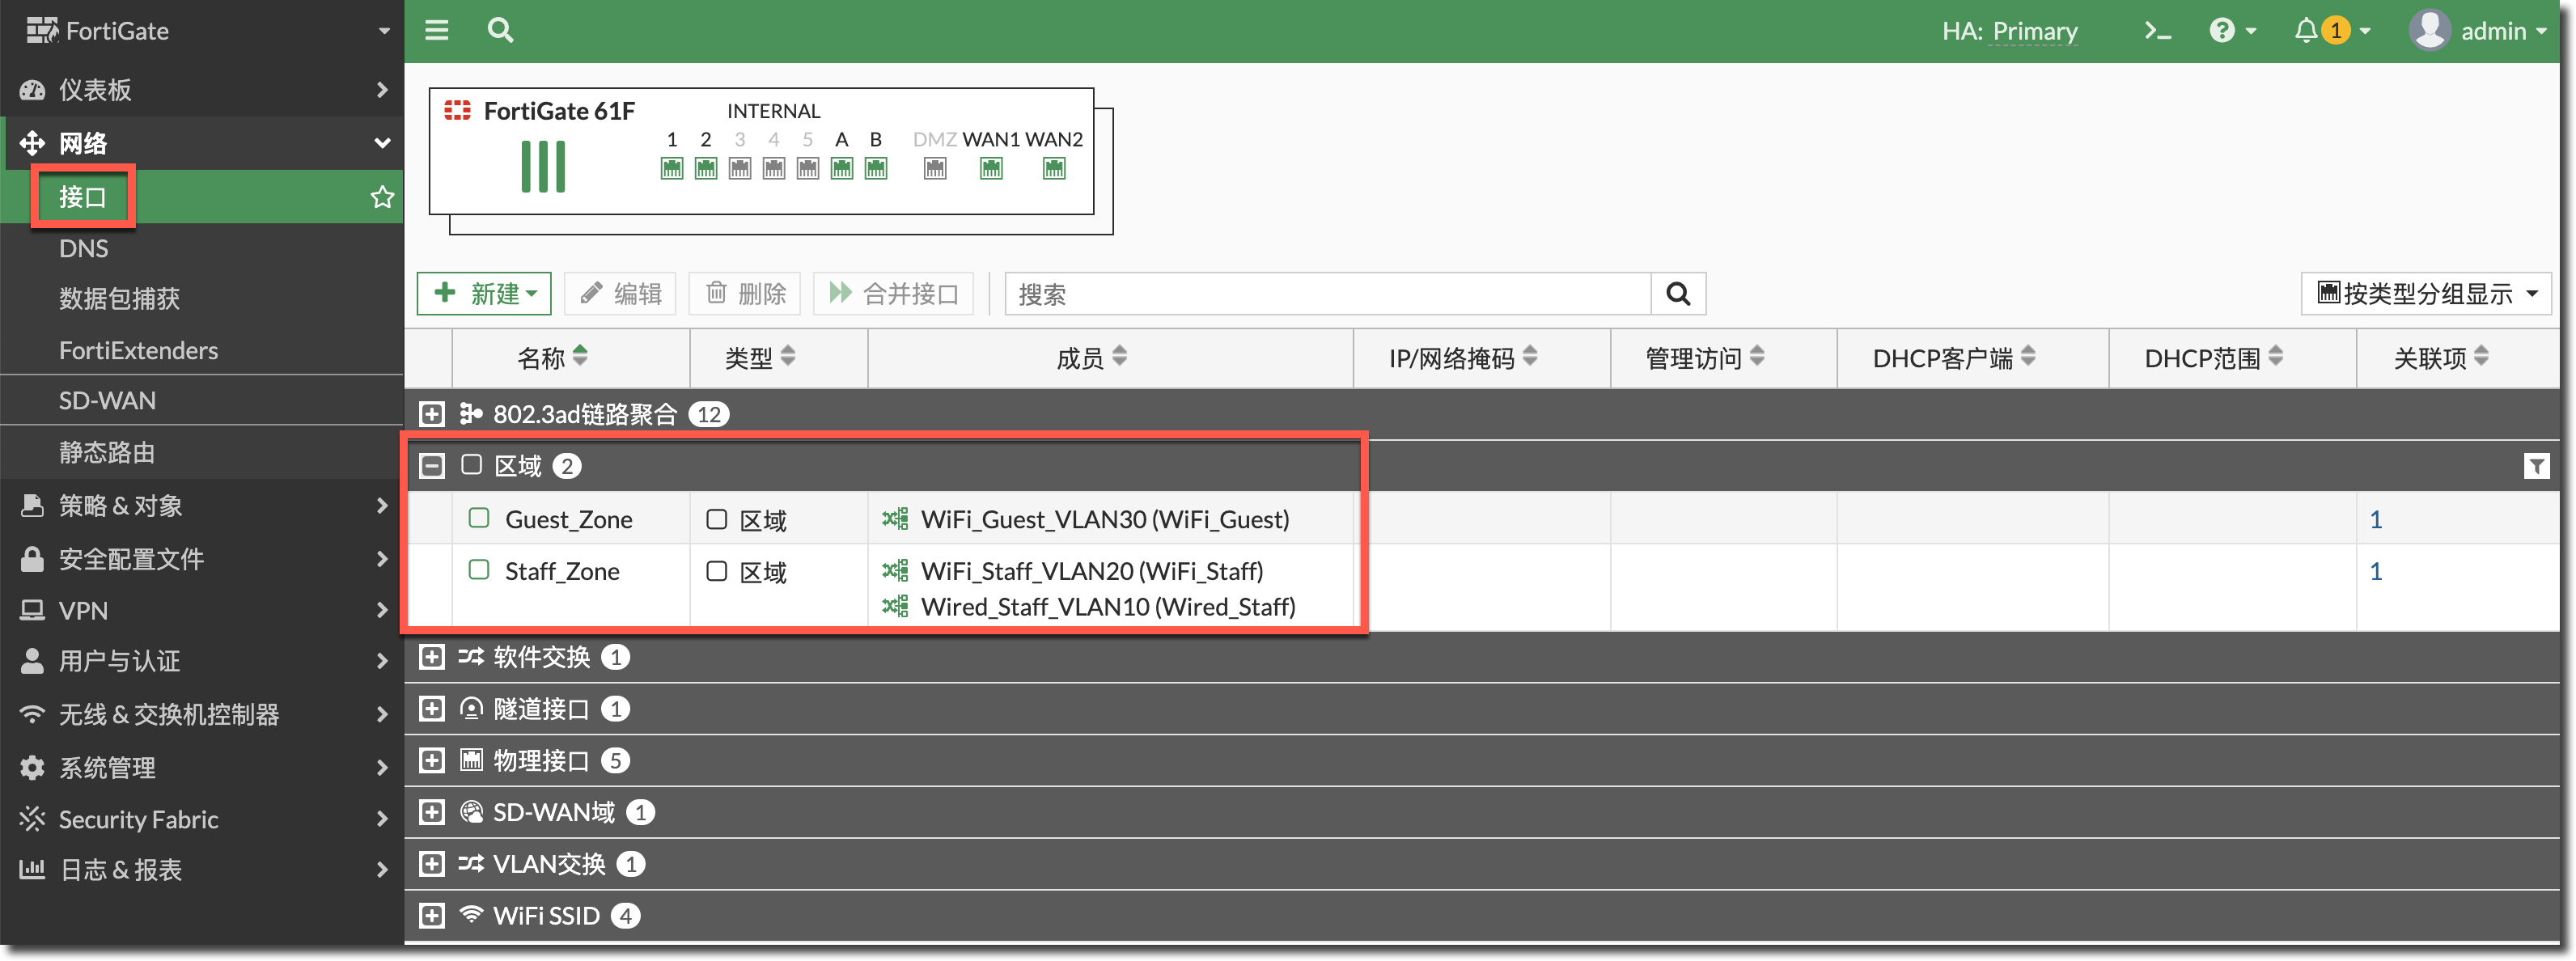The width and height of the screenshot is (2576, 961).
Task: Select DNS in the network submenu
Action: pyautogui.click(x=84, y=249)
